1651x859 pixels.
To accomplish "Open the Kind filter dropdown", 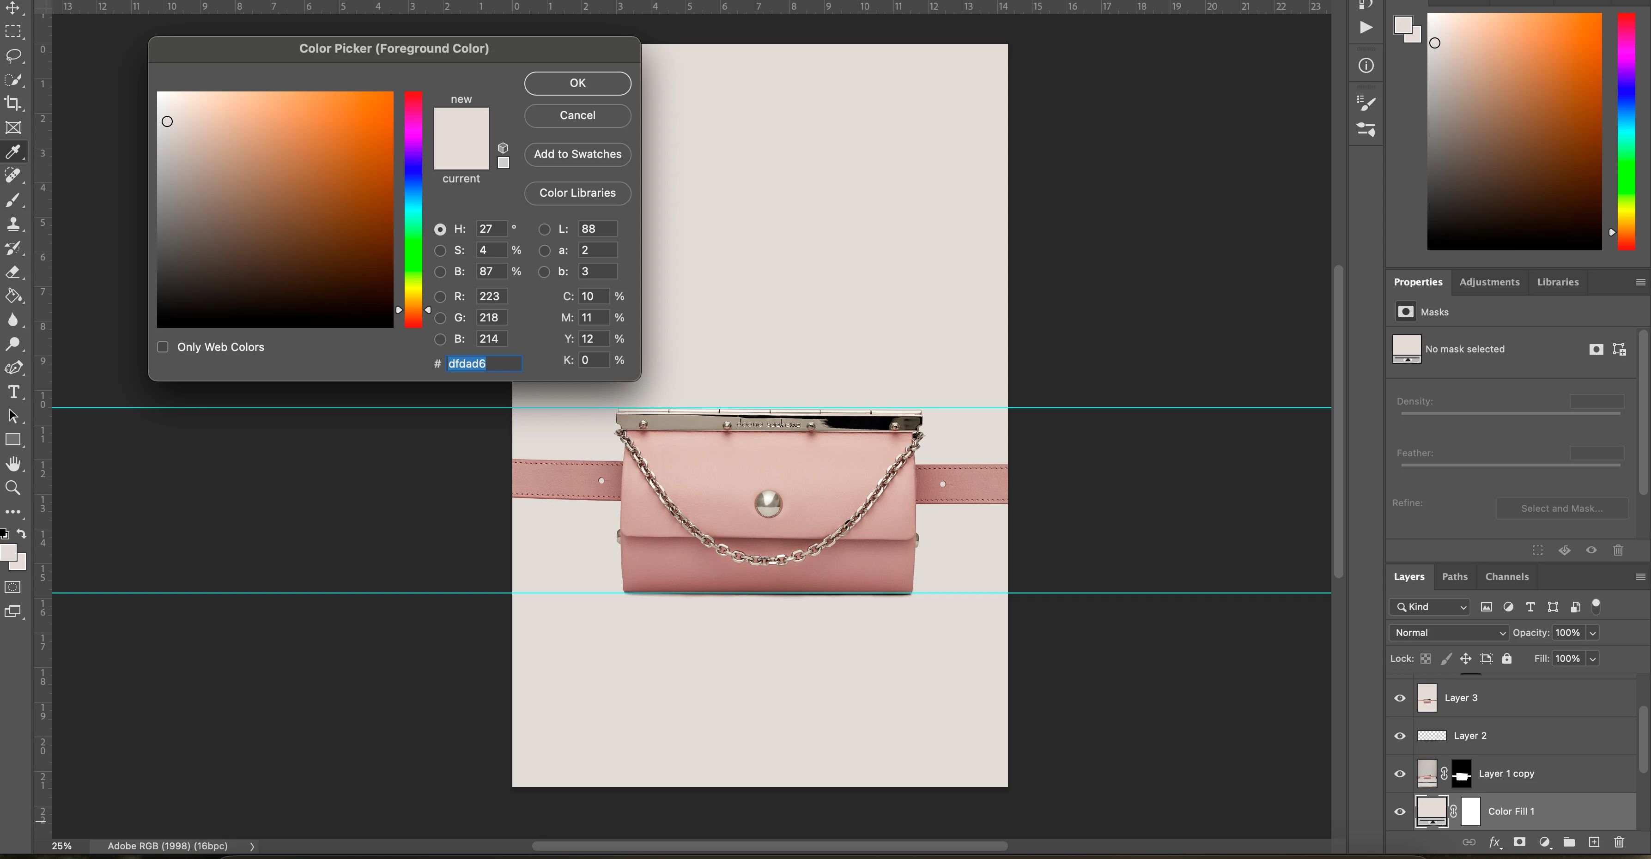I will (1429, 607).
